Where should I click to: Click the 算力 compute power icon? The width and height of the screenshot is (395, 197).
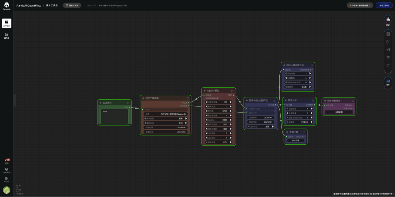point(6,171)
